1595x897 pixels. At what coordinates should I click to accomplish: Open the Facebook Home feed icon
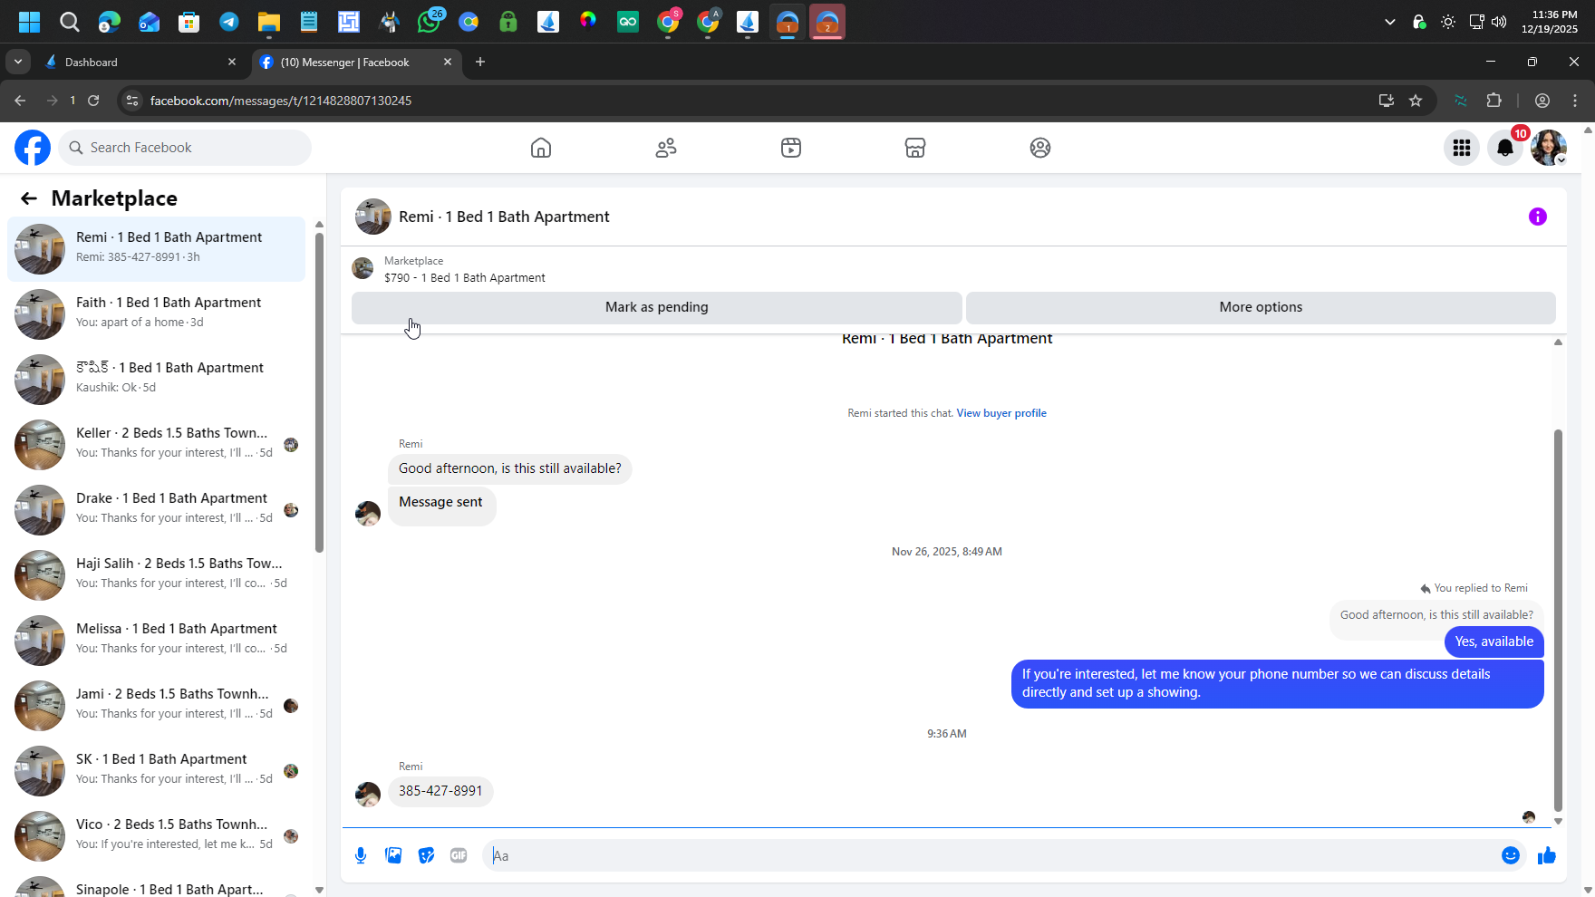coord(541,148)
